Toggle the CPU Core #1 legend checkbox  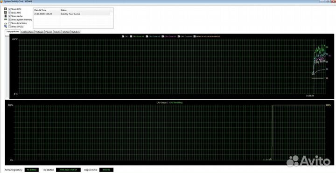131,36
